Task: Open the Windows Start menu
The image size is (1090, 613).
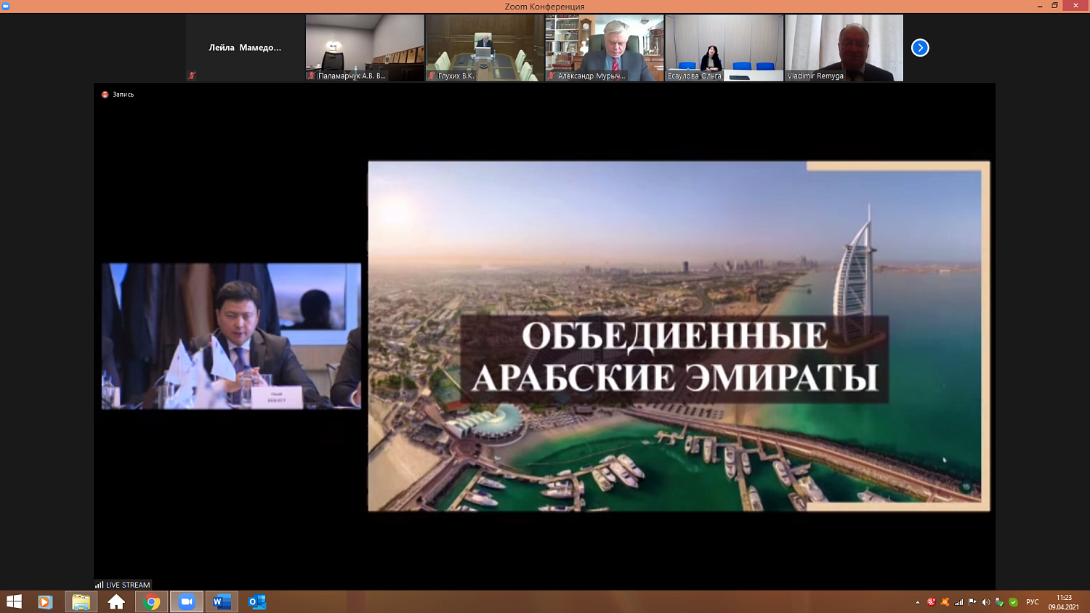Action: tap(14, 602)
